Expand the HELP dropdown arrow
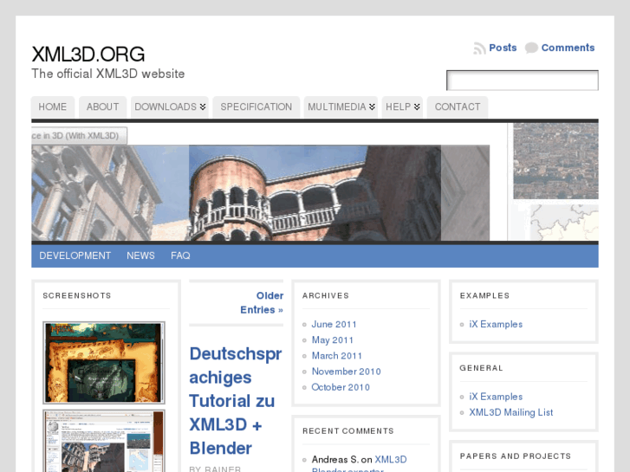The height and width of the screenshot is (472, 630). [417, 107]
